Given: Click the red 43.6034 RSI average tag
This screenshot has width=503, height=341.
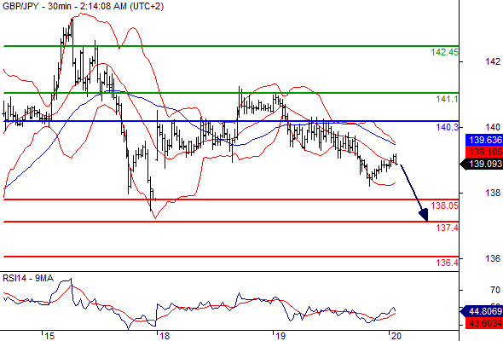Looking at the screenshot, I should coord(483,323).
